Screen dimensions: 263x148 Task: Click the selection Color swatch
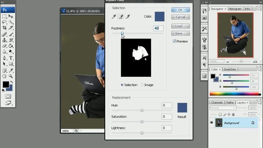159,16
